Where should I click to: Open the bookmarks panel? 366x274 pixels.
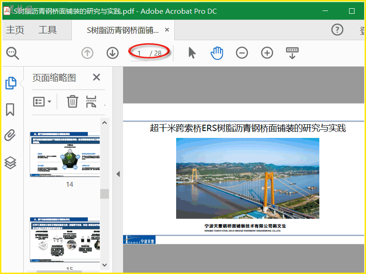pyautogui.click(x=10, y=110)
